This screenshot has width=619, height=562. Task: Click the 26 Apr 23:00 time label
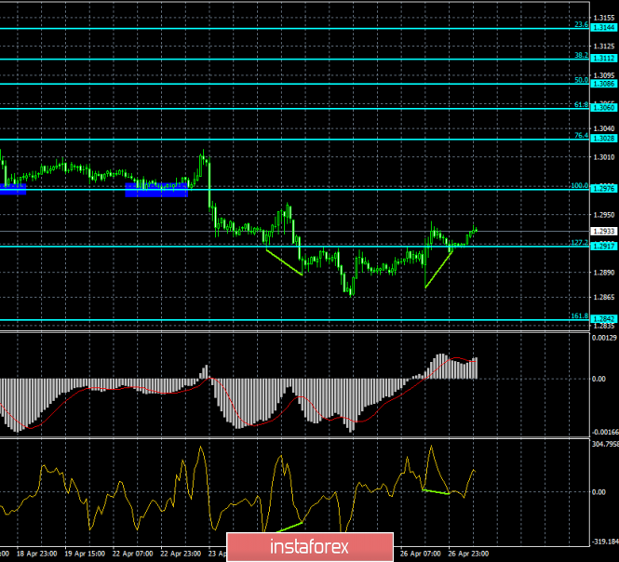468,554
